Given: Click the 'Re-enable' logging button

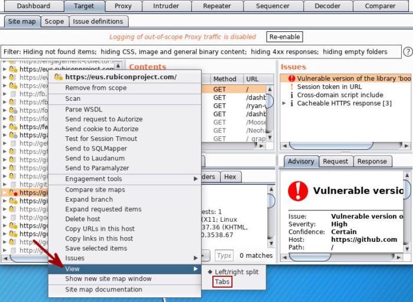Looking at the screenshot, I should [x=284, y=37].
